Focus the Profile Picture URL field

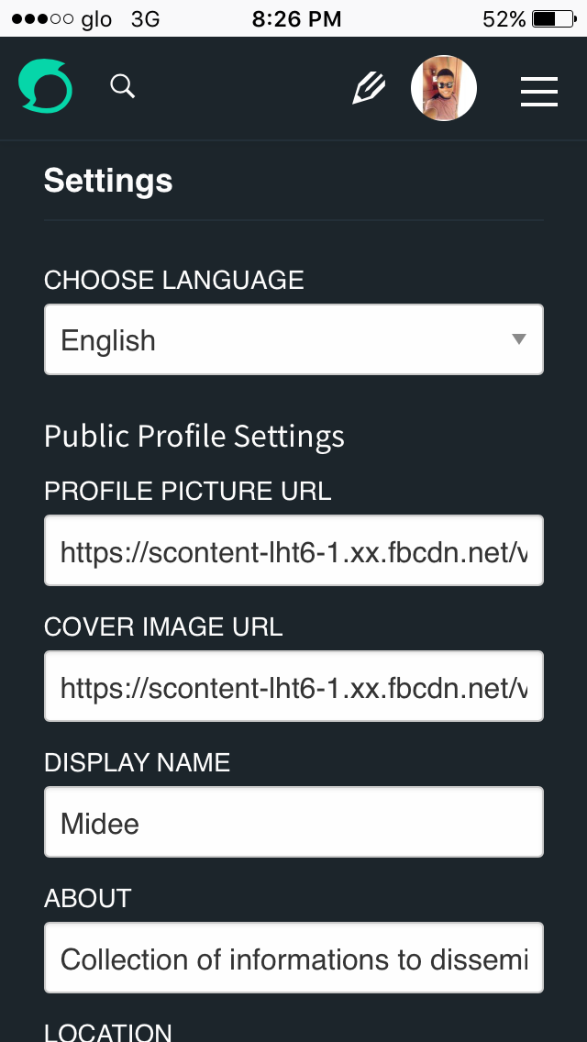293,550
